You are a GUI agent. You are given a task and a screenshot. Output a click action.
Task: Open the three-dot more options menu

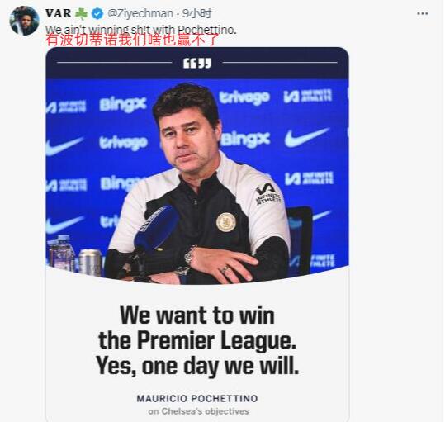(x=423, y=13)
